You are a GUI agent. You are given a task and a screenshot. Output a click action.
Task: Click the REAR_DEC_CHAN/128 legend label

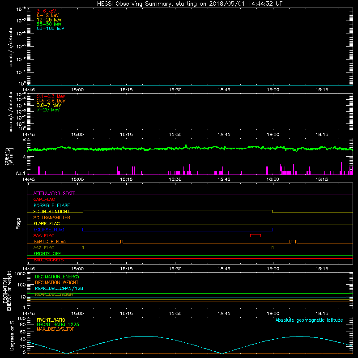59,288
